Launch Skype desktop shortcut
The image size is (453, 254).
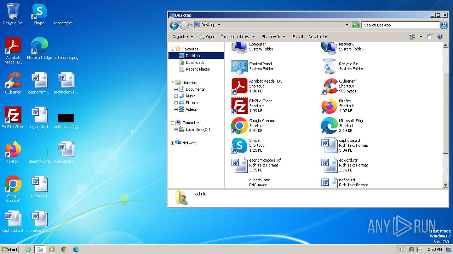click(x=39, y=14)
